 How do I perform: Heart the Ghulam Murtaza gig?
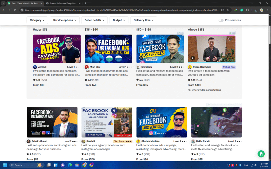click(x=182, y=112)
